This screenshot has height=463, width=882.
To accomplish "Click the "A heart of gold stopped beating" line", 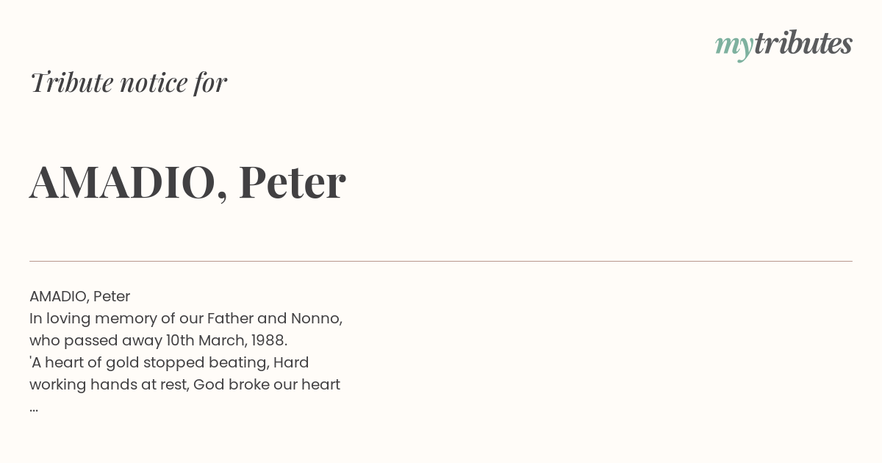I will [148, 362].
